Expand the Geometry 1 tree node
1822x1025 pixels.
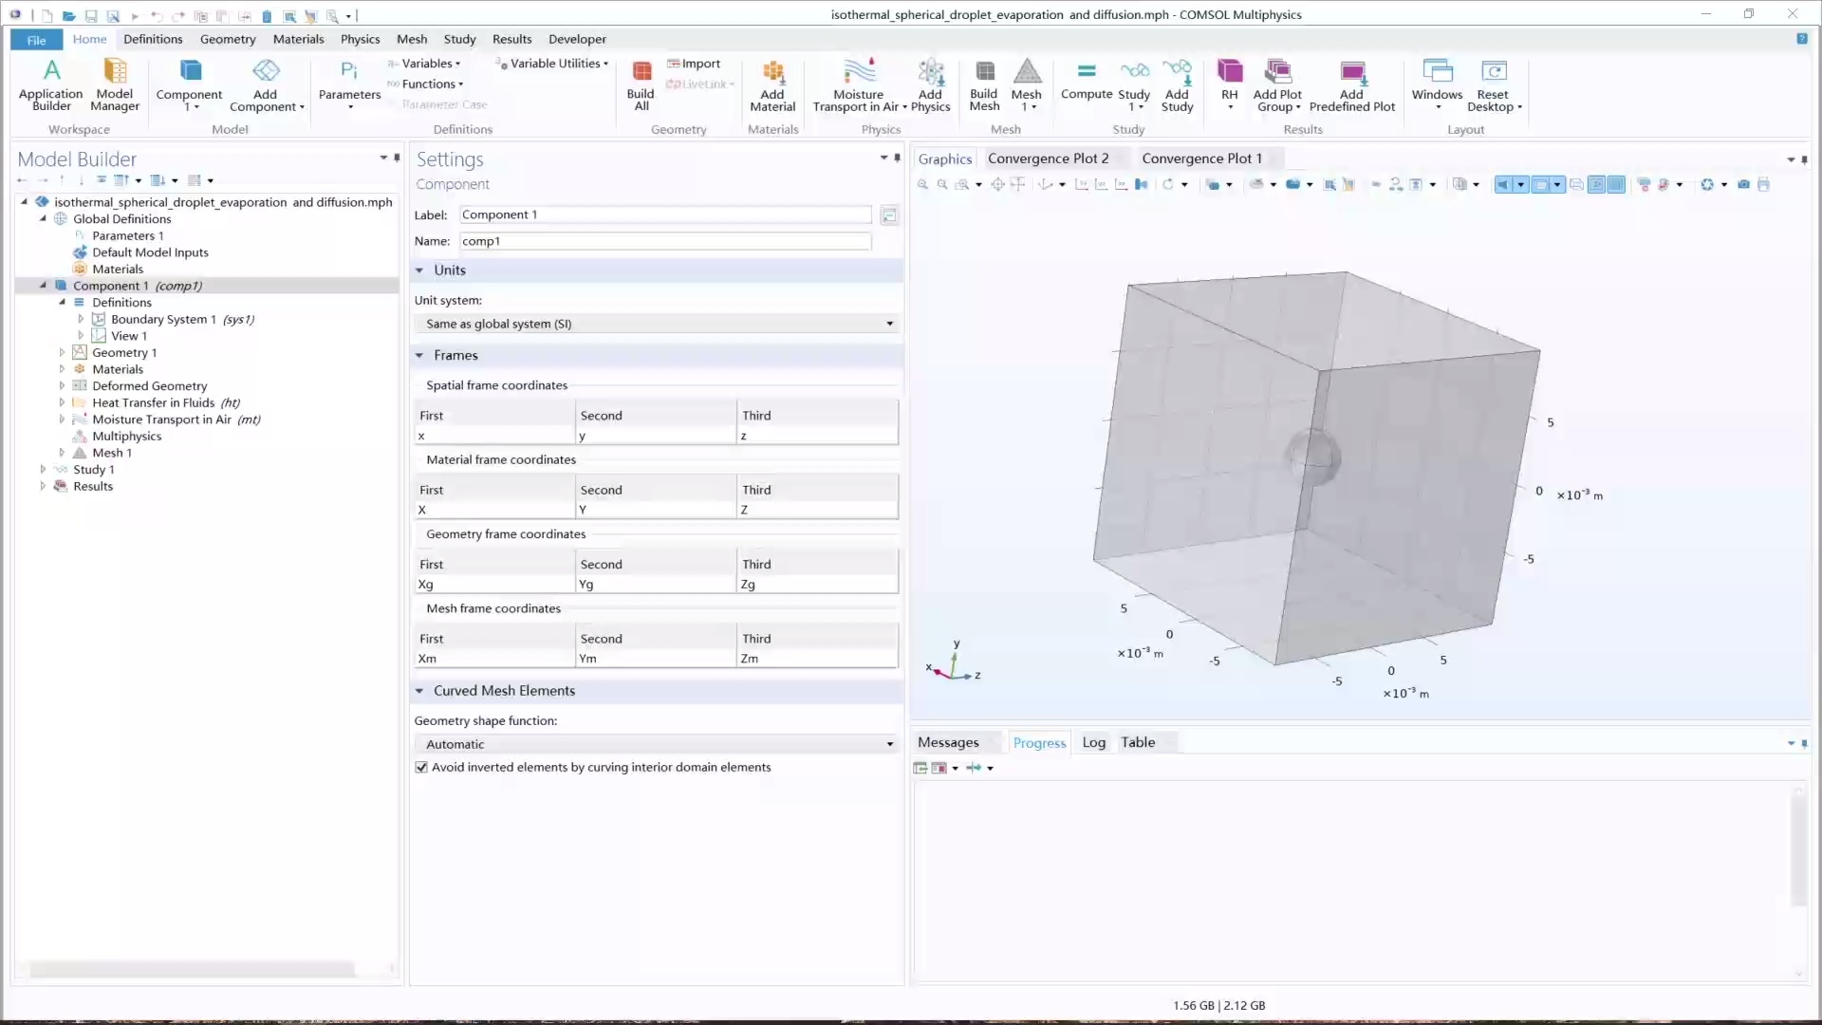tap(63, 352)
